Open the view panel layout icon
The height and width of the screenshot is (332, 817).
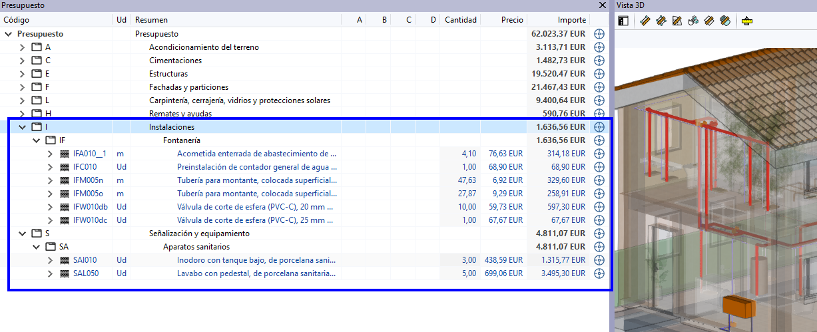point(623,21)
